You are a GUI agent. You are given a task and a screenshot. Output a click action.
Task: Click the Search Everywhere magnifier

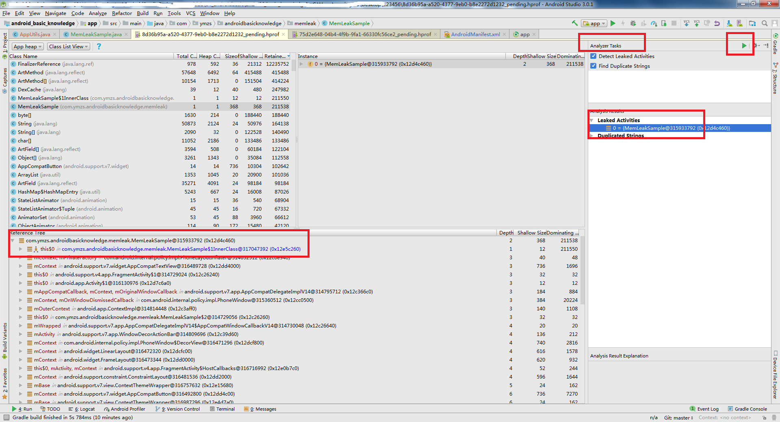(x=765, y=23)
